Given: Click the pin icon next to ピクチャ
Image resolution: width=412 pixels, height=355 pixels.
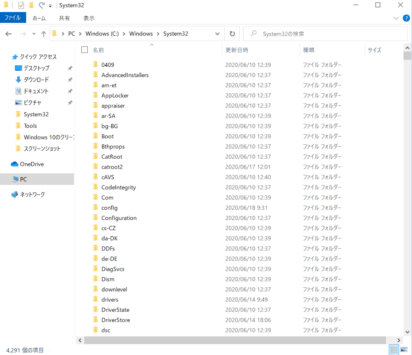Looking at the screenshot, I should (x=70, y=103).
